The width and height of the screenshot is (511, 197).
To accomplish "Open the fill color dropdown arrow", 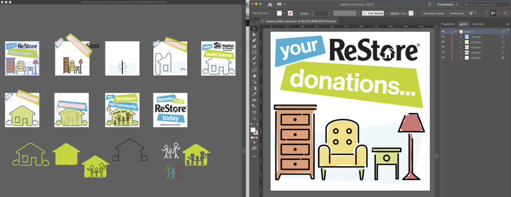I will pyautogui.click(x=284, y=13).
